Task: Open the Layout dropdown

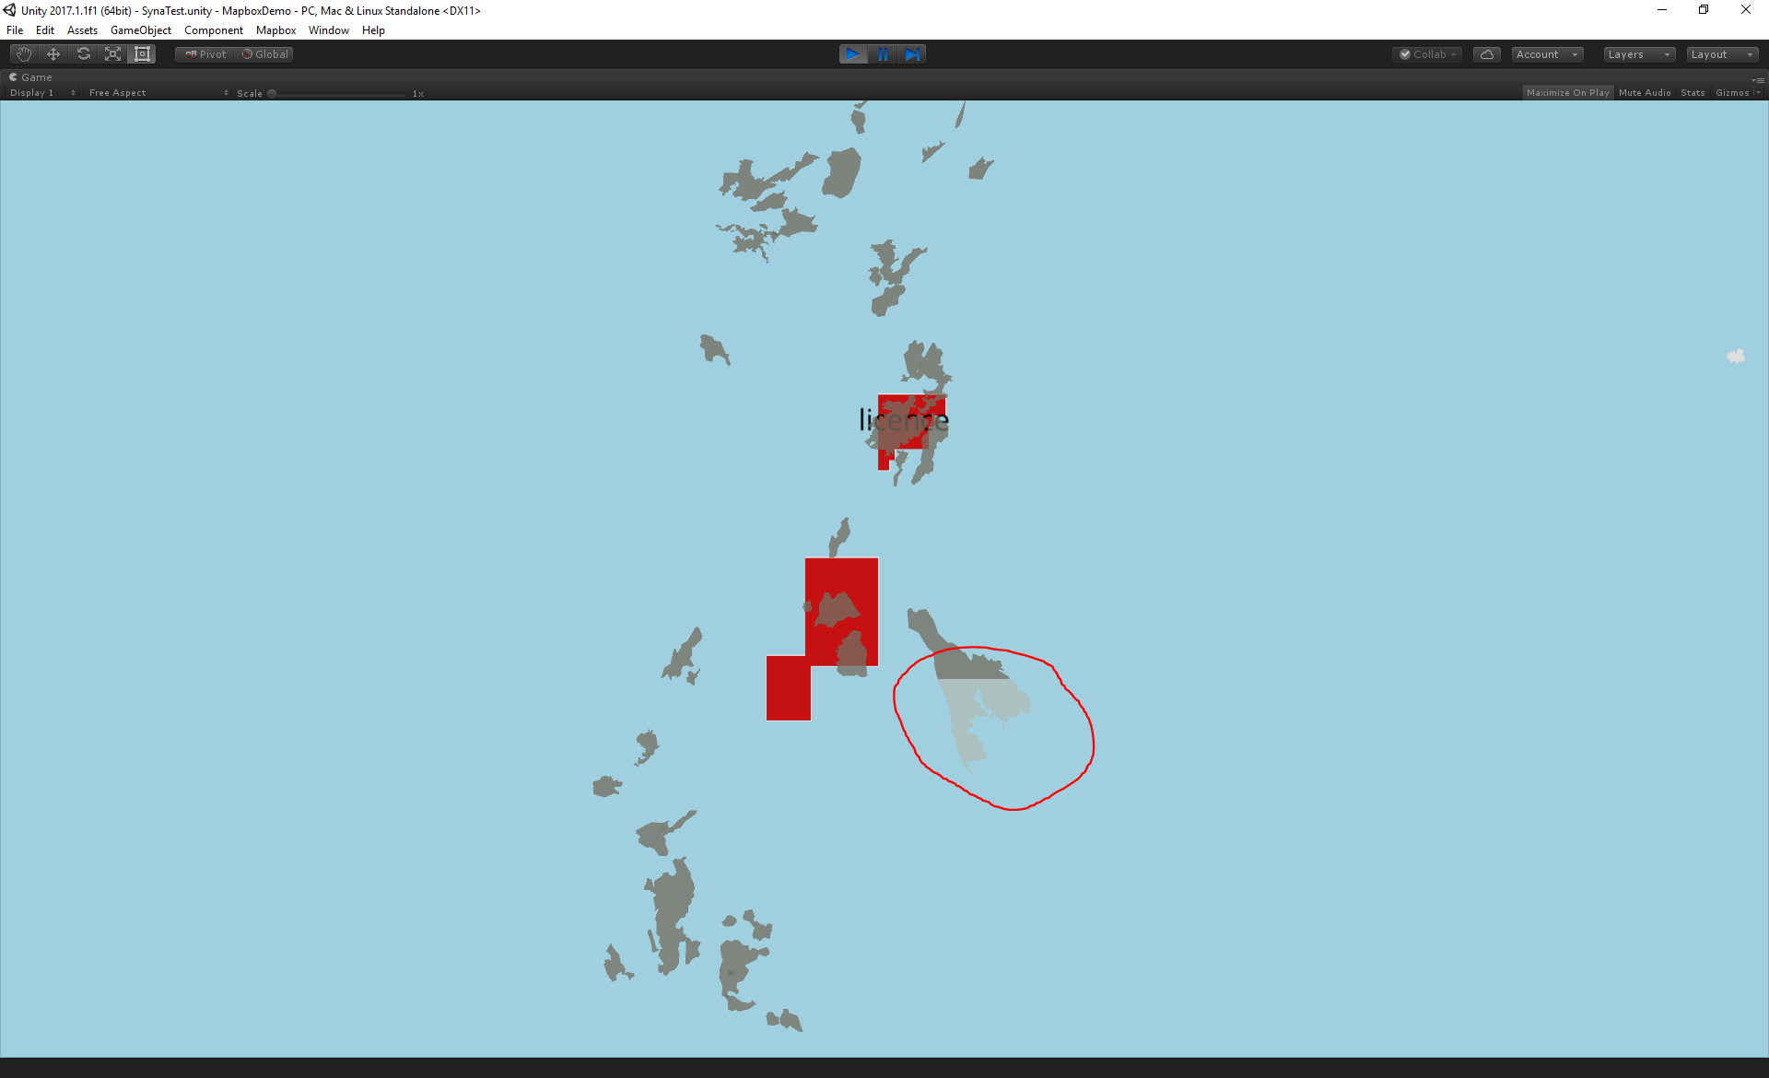Action: pyautogui.click(x=1721, y=54)
